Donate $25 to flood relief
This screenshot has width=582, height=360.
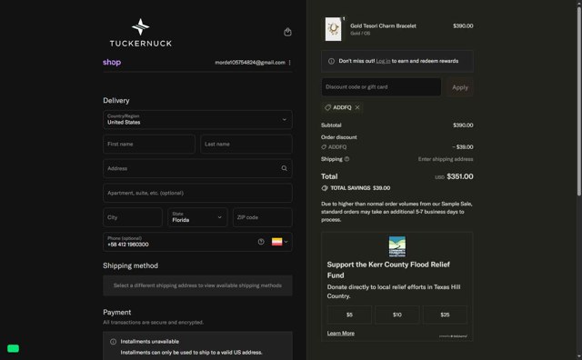[445, 315]
